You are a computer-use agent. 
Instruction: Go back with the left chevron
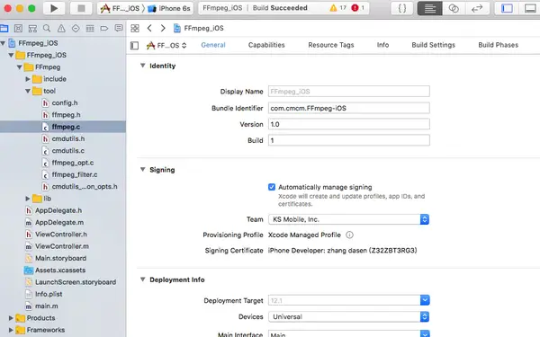[149, 28]
